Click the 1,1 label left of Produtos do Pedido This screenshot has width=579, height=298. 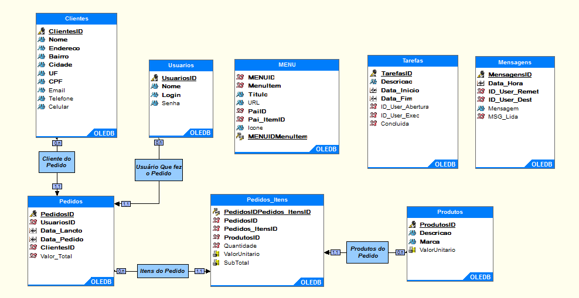336,252
